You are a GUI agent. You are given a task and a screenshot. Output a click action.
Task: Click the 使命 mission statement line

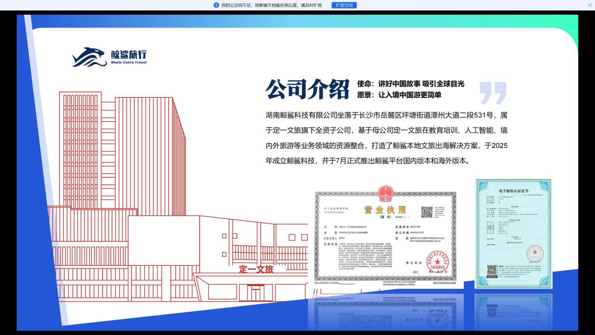click(410, 84)
